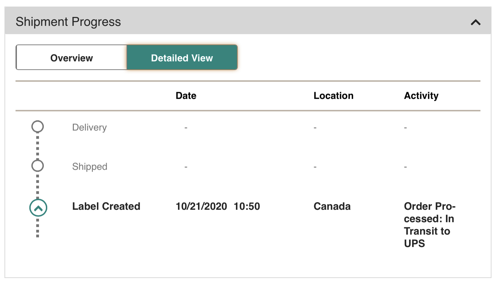Click the Shipment Progress header title

point(68,22)
